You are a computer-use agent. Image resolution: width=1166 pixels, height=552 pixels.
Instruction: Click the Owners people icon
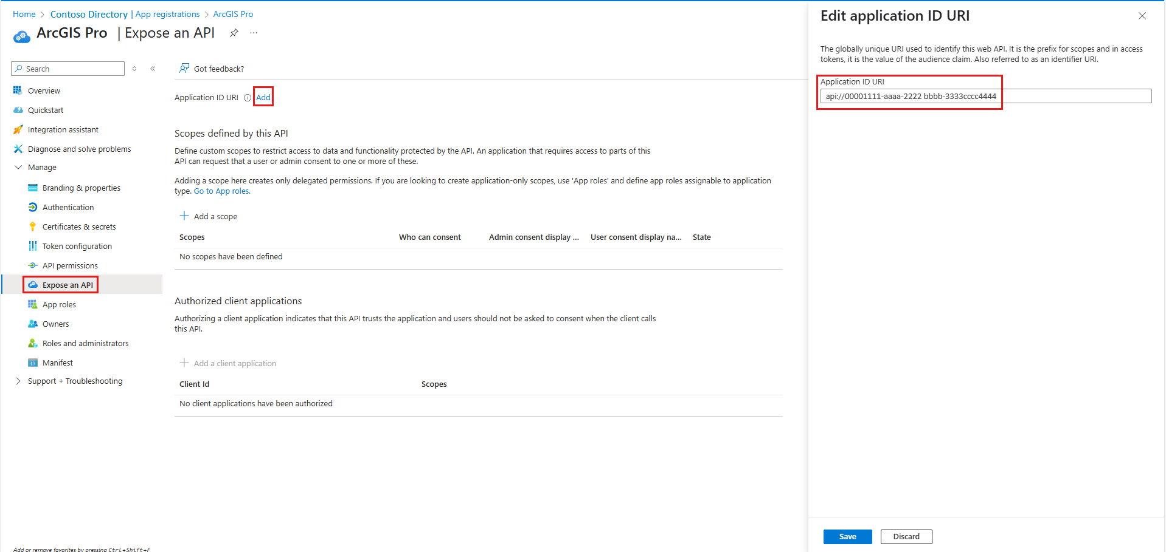tap(33, 324)
